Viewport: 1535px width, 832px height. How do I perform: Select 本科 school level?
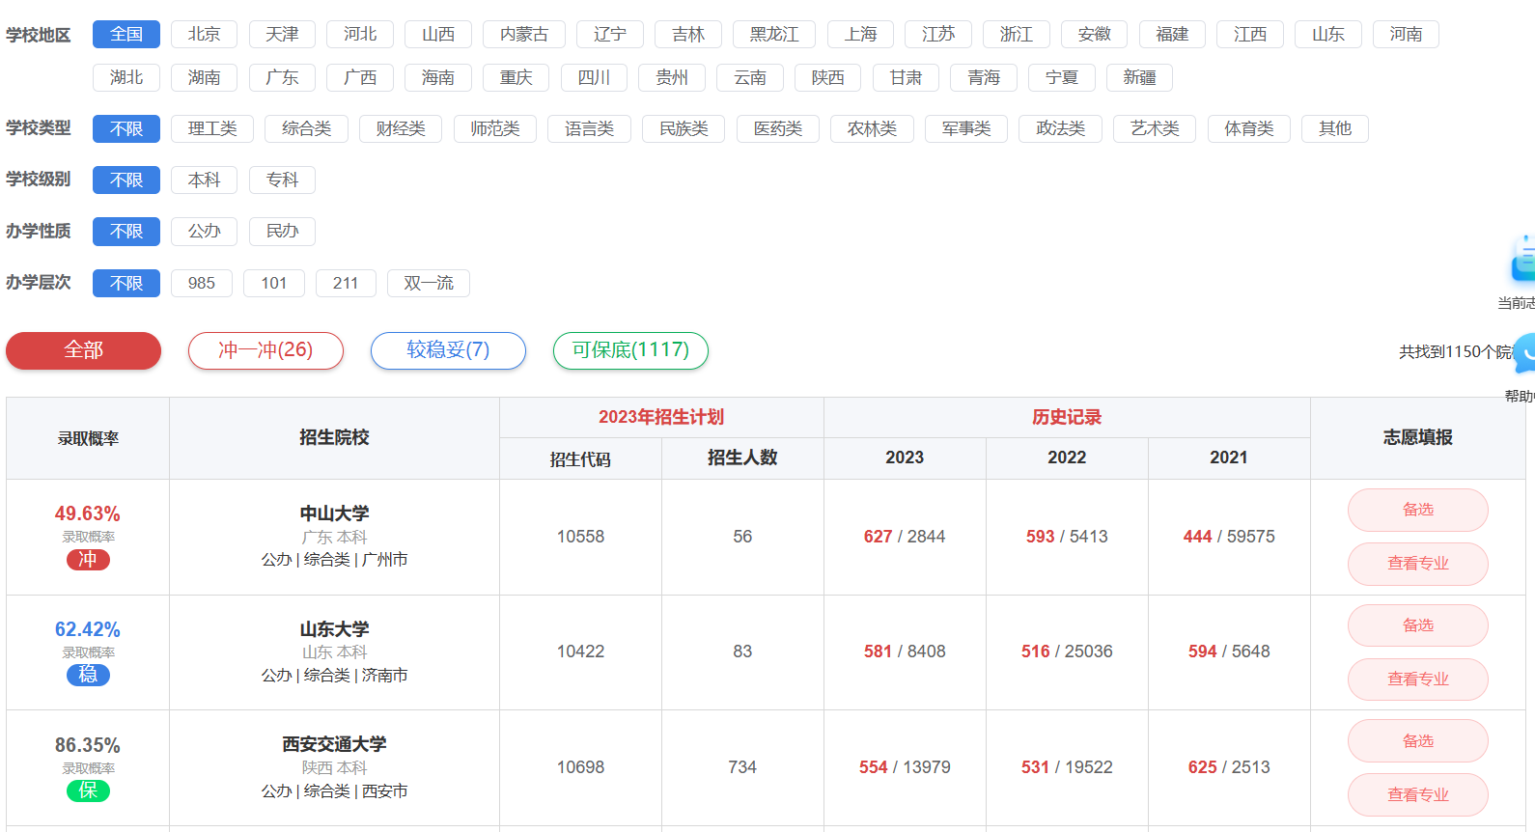[204, 180]
